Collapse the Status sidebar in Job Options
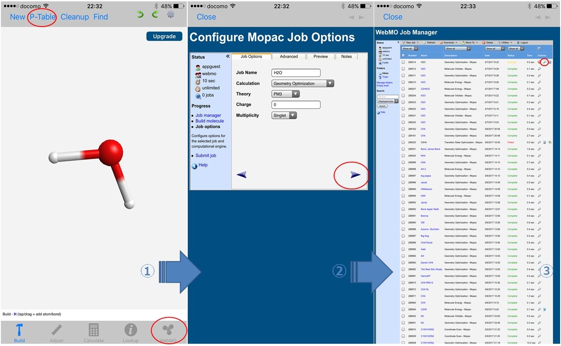 [x=228, y=57]
